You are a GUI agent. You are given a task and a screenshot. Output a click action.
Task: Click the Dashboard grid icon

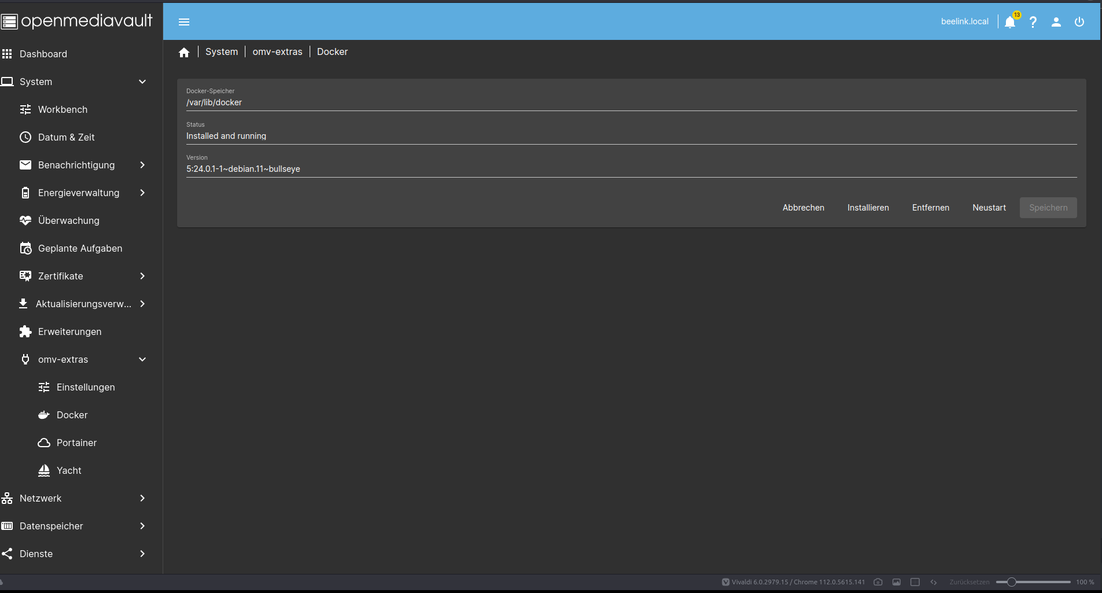tap(7, 54)
